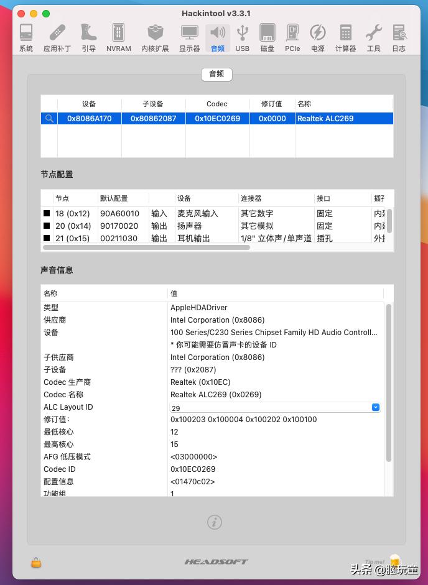The image size is (428, 585).
Task: Click the revision value 0x100203 0x100004 row
Action: (243, 420)
